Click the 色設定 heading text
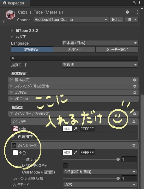Image resolution: width=144 pixels, height=189 pixels. [17, 107]
